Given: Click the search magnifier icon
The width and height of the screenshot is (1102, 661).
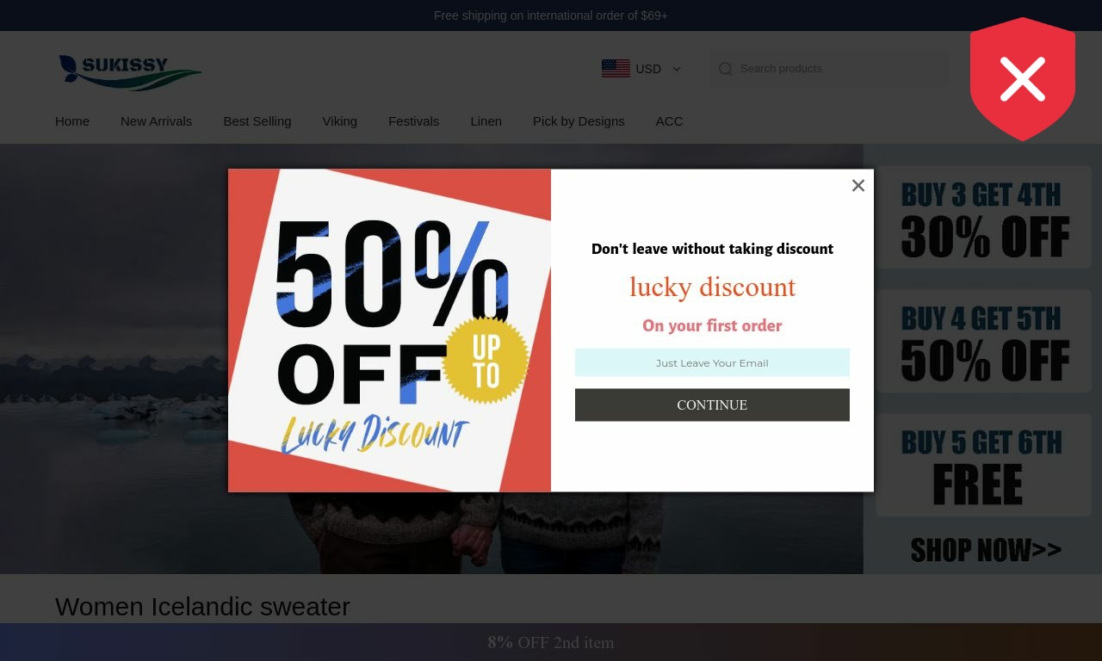Looking at the screenshot, I should pyautogui.click(x=726, y=69).
